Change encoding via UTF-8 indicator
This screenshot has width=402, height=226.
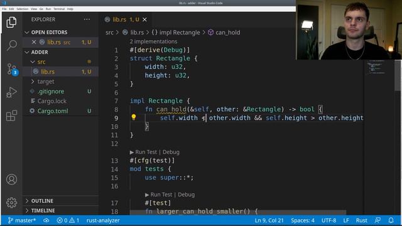tap(329, 220)
